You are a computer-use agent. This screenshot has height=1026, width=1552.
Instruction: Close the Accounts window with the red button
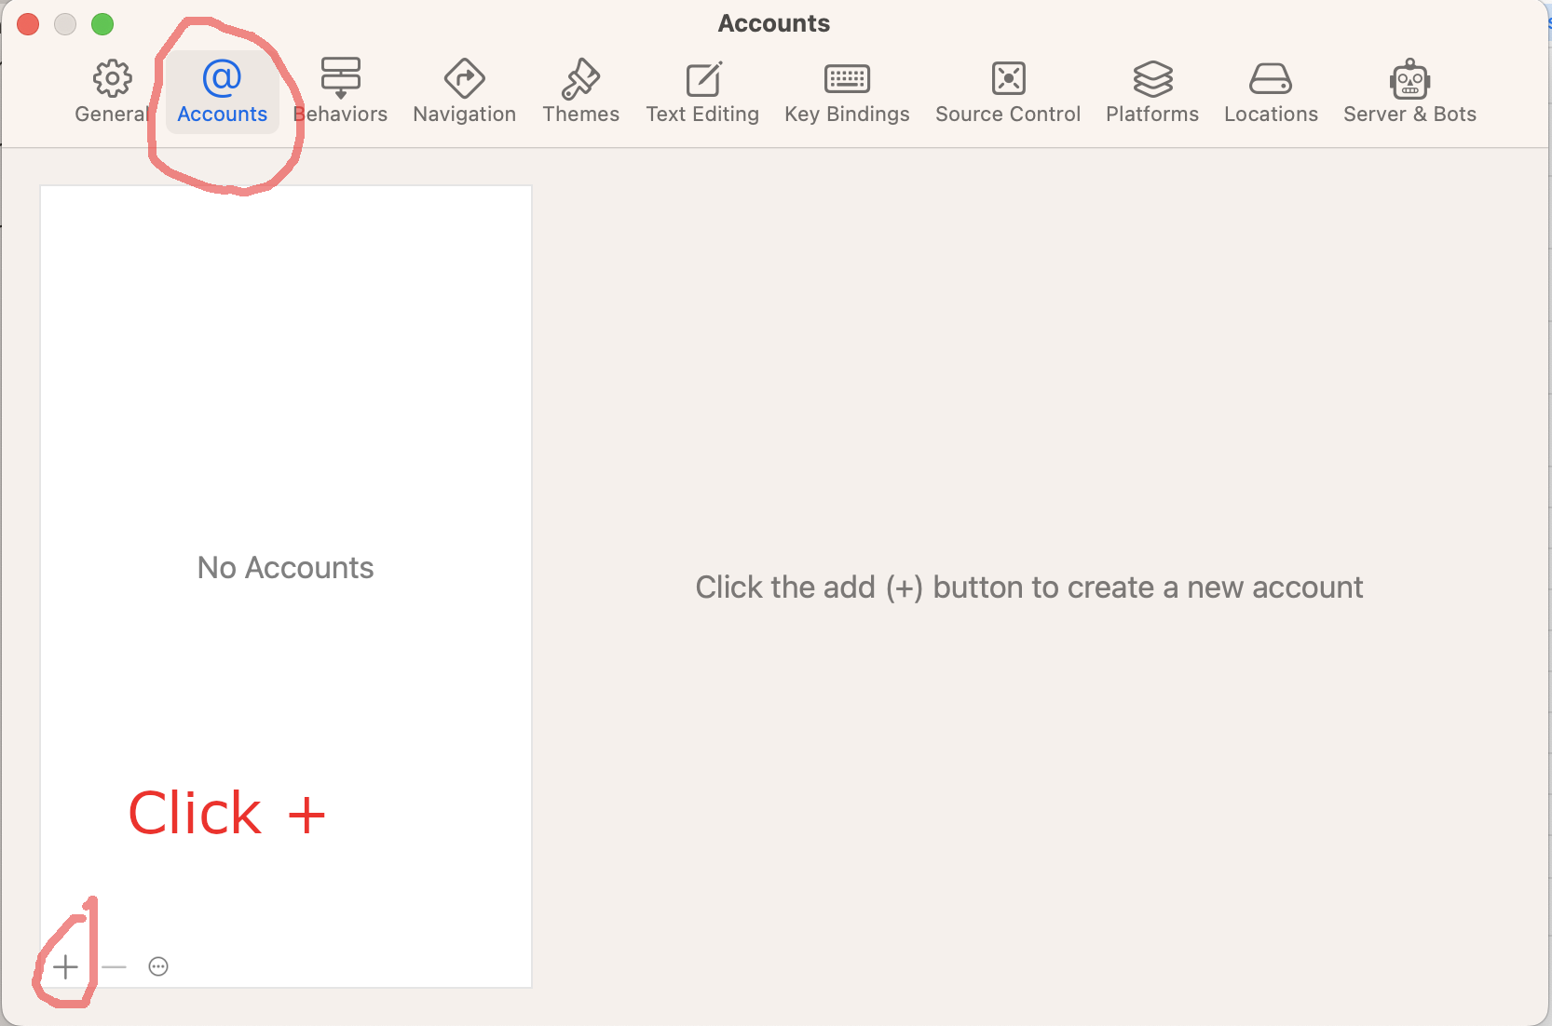pyautogui.click(x=28, y=24)
